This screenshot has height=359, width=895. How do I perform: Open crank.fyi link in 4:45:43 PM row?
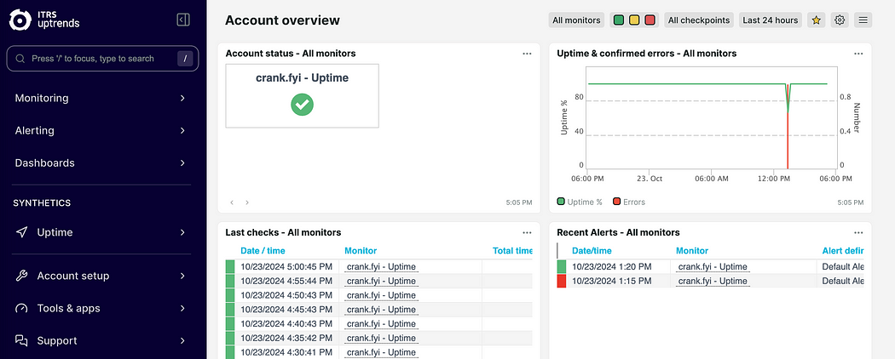(x=381, y=310)
